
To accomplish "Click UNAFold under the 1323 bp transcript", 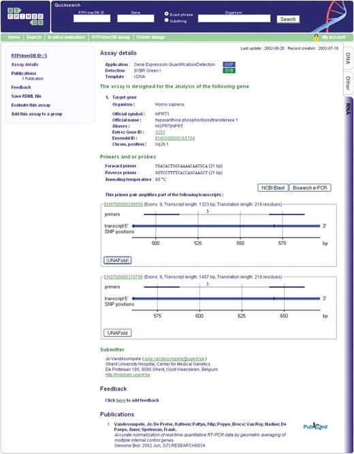I will (117, 260).
